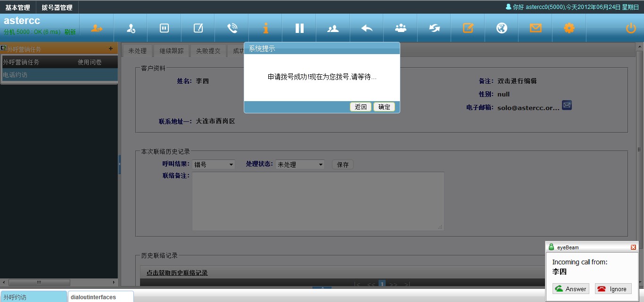The height and width of the screenshot is (302, 644).
Task: Ignore the incoming eyeBeam call
Action: (613, 289)
